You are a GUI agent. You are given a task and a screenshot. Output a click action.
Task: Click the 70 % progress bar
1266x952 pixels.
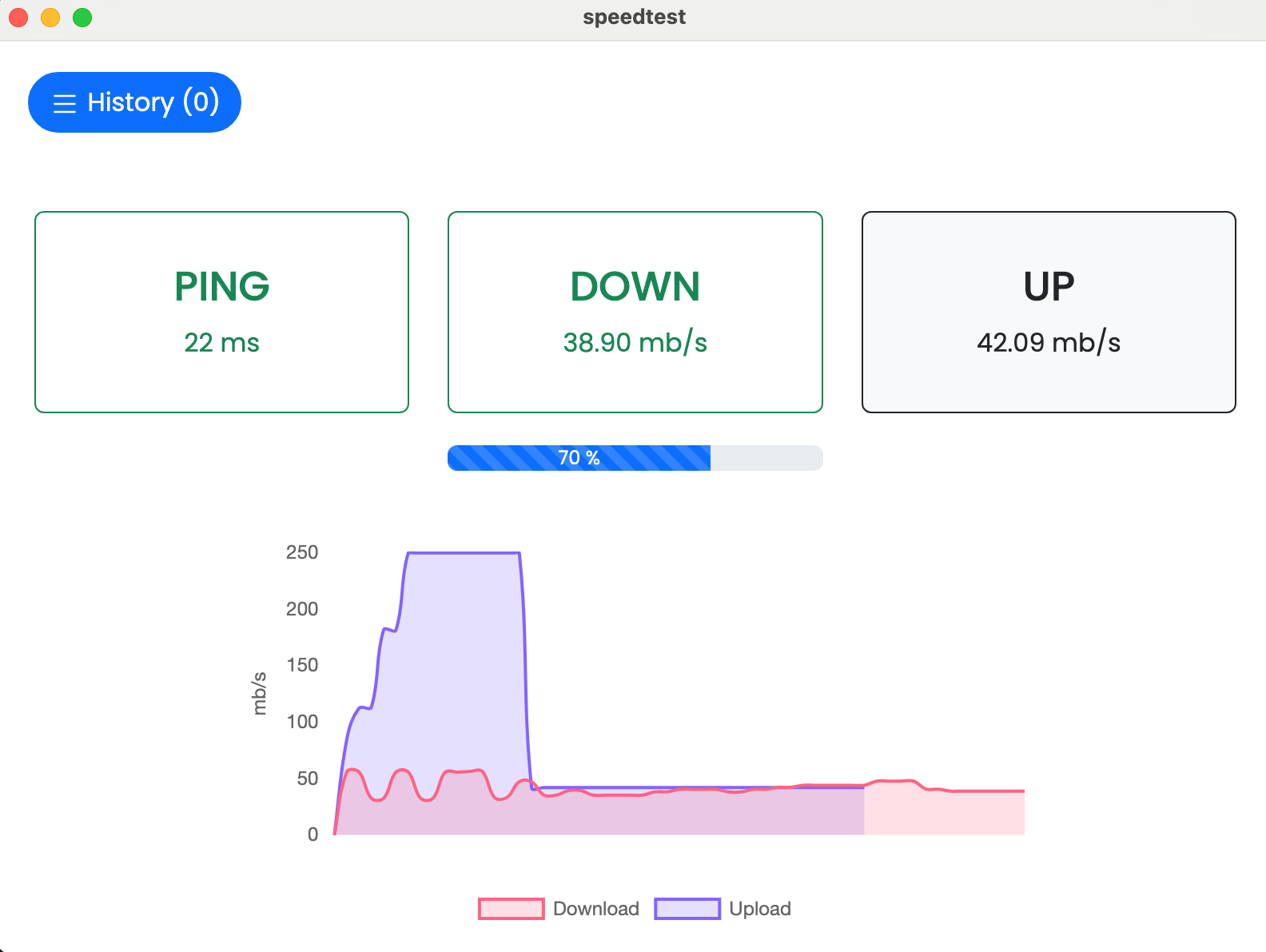[635, 458]
